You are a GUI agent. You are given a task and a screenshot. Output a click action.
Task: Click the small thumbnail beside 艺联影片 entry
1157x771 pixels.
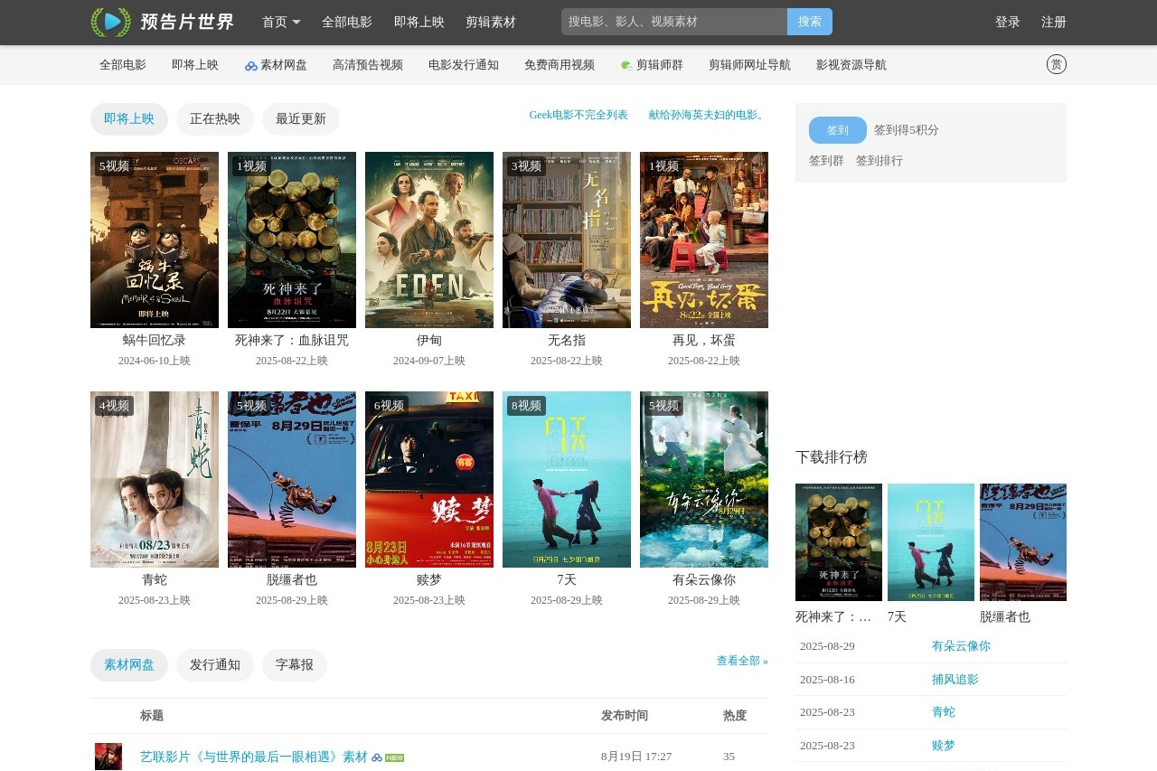click(x=108, y=757)
